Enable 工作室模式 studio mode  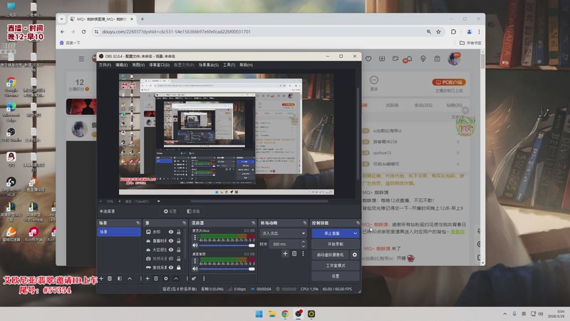pos(336,265)
